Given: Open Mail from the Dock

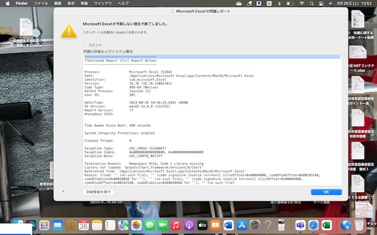Looking at the screenshot, I should coord(57,225).
